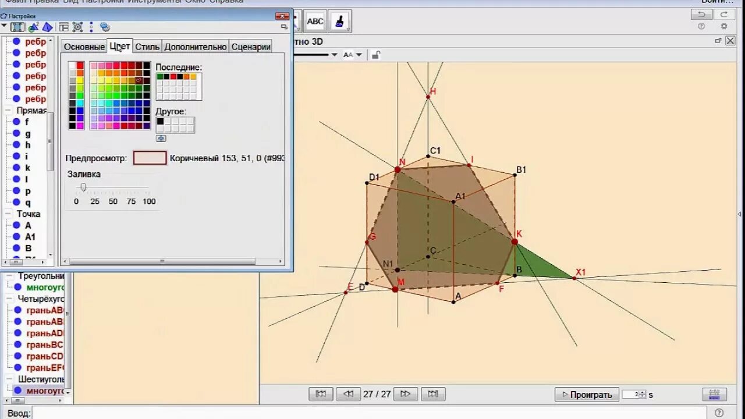Open the Defaults settings icon
The image size is (745, 419).
click(77, 27)
